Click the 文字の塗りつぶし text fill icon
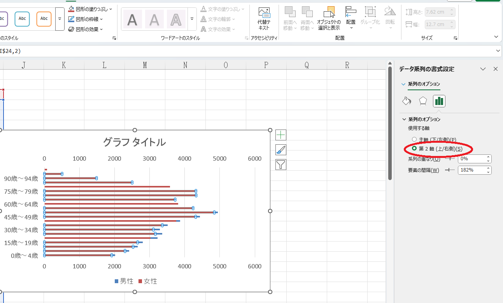Screen dimensions: 503x303 (x=203, y=9)
